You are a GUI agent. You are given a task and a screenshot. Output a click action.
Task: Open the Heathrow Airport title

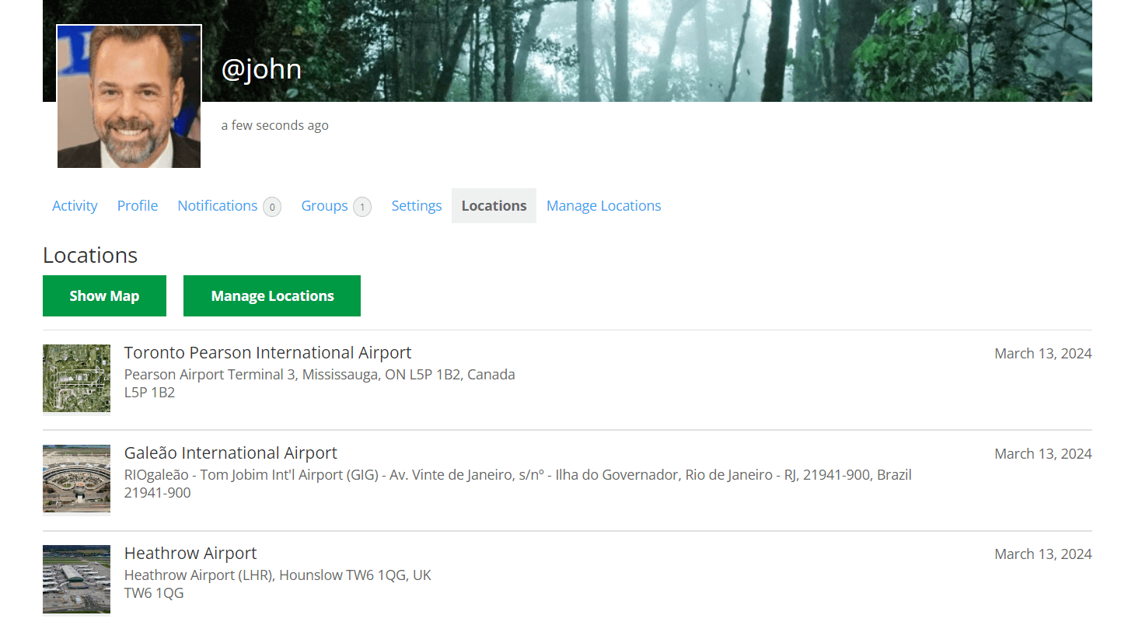[190, 554]
